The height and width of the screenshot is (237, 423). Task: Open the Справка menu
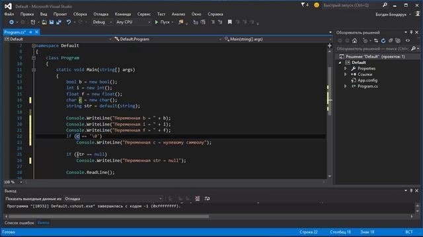pos(215,14)
